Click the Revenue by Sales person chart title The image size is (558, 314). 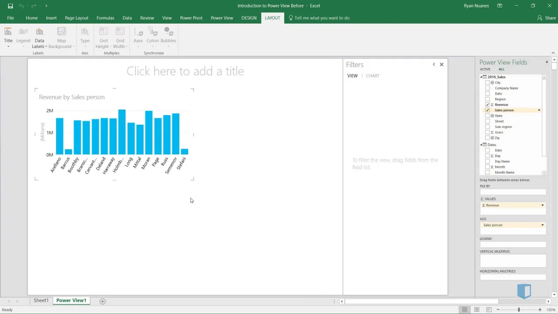[x=72, y=97]
